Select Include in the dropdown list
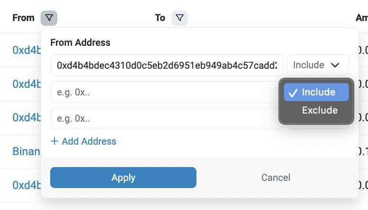 316,92
